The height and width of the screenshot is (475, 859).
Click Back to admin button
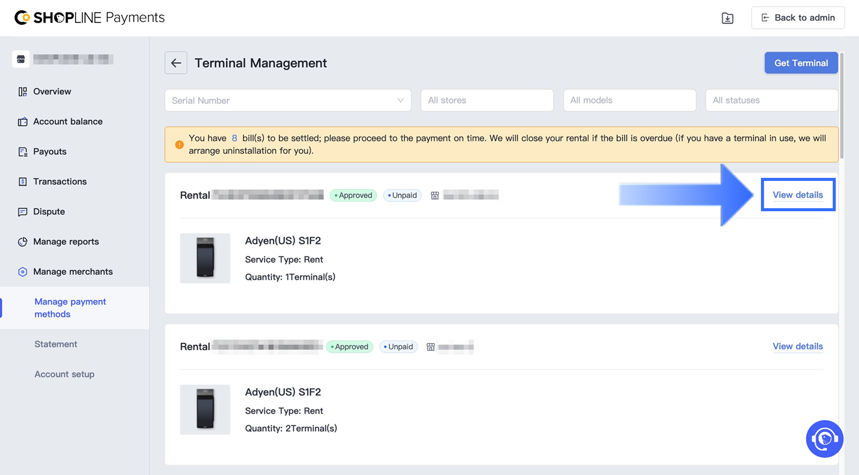point(797,18)
